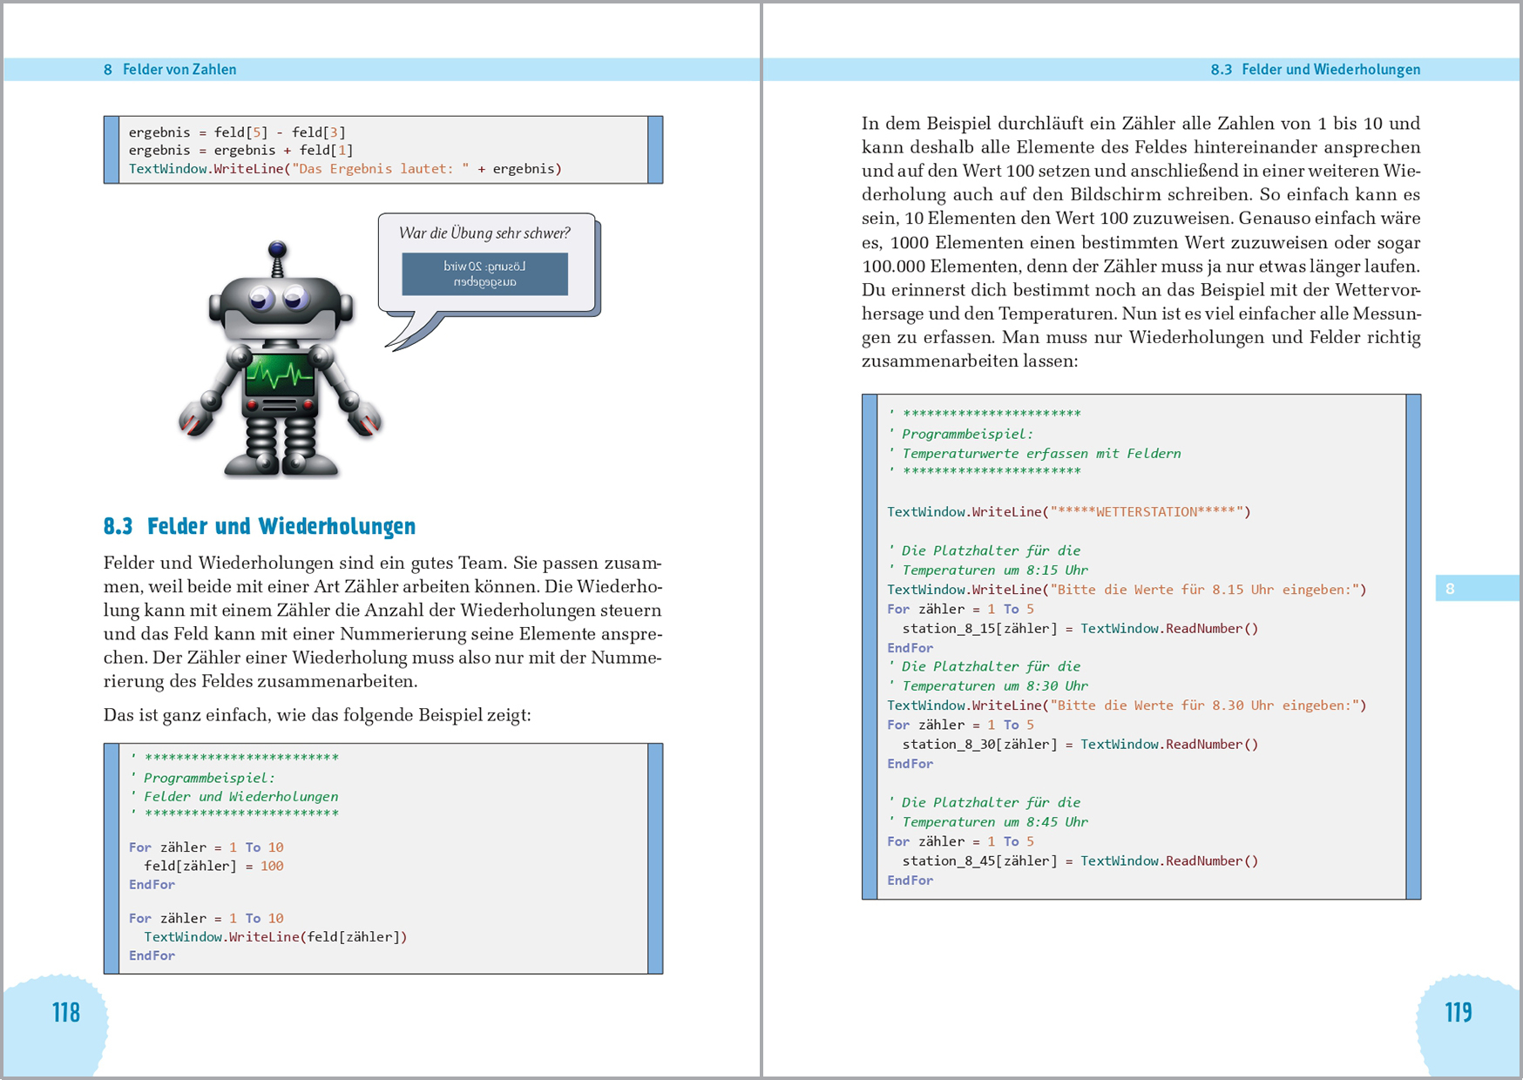Click the 'station_8_45[zähler]' code line
This screenshot has height=1080, width=1523.
click(x=1080, y=861)
